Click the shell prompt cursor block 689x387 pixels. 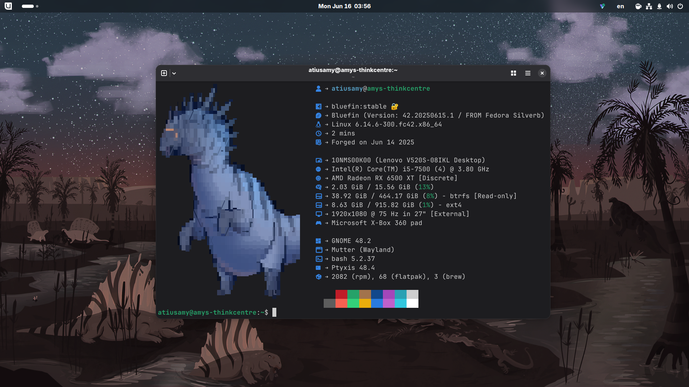click(x=274, y=312)
